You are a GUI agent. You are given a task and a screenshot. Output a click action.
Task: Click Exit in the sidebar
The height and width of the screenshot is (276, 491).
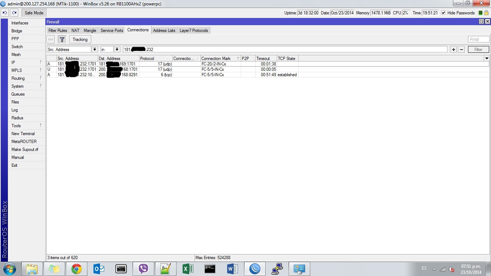14,165
